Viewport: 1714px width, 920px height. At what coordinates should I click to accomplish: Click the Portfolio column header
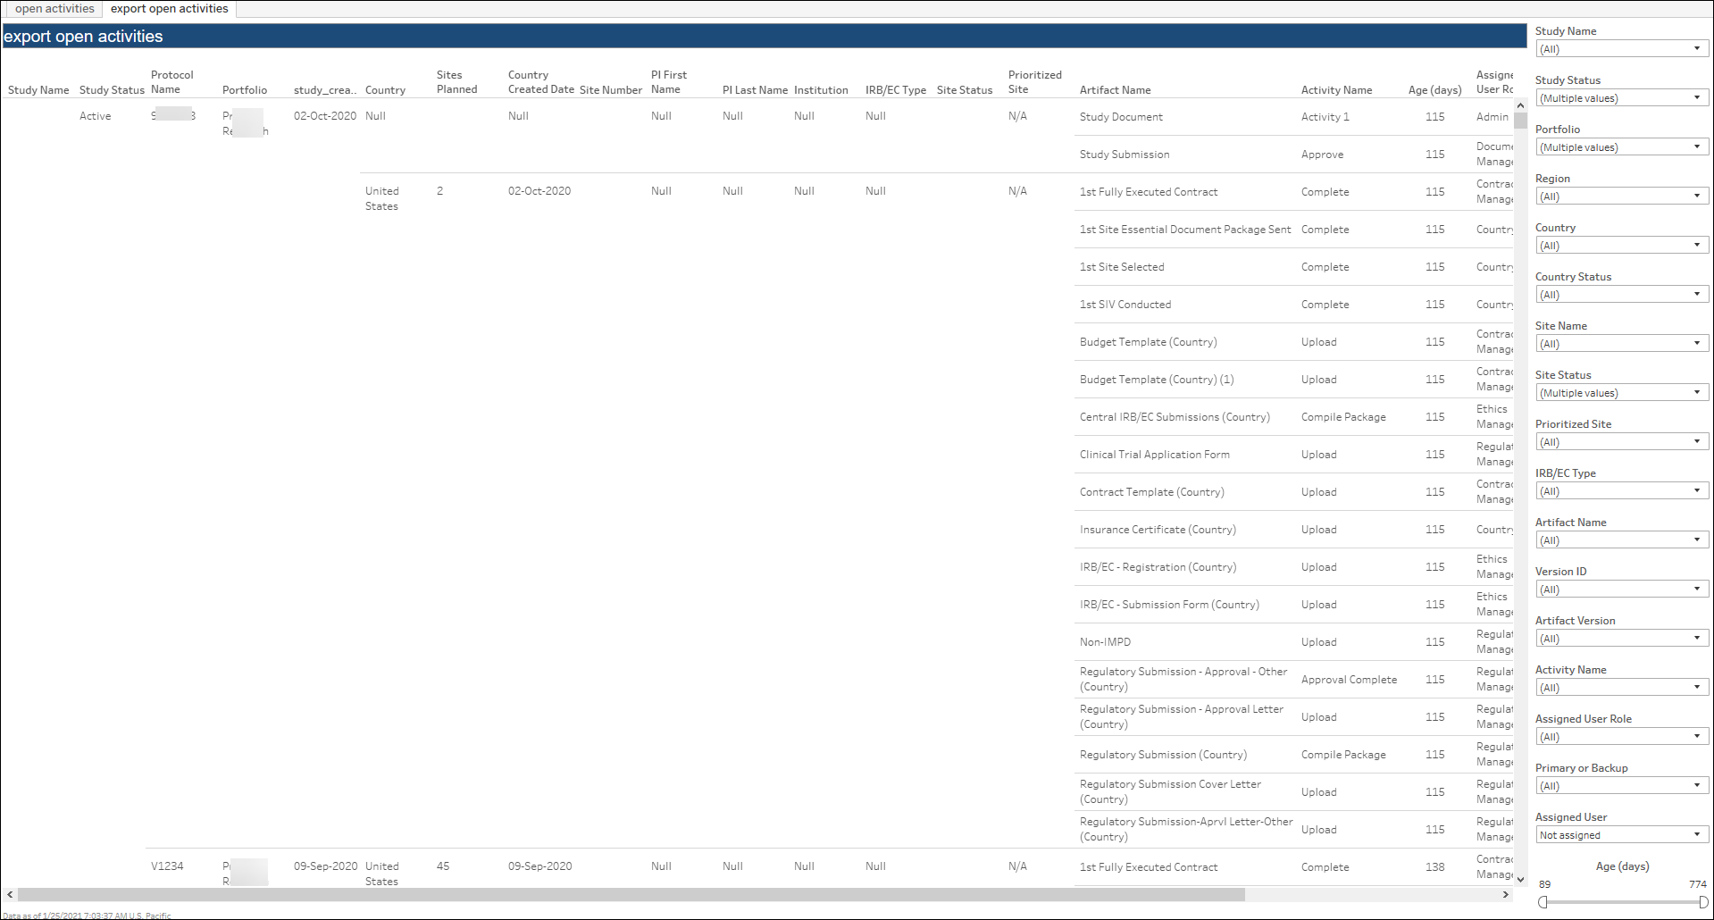pyautogui.click(x=245, y=90)
